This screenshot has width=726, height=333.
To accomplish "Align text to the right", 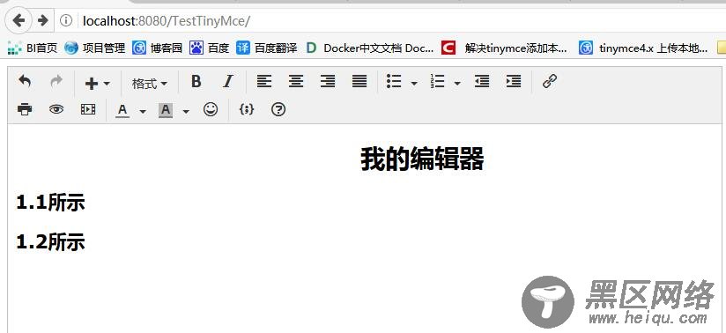I will point(328,82).
